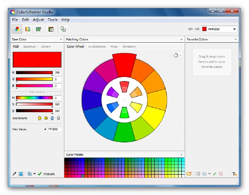
Task: Click the red delete favorite color icon
Action: pyautogui.click(x=221, y=174)
